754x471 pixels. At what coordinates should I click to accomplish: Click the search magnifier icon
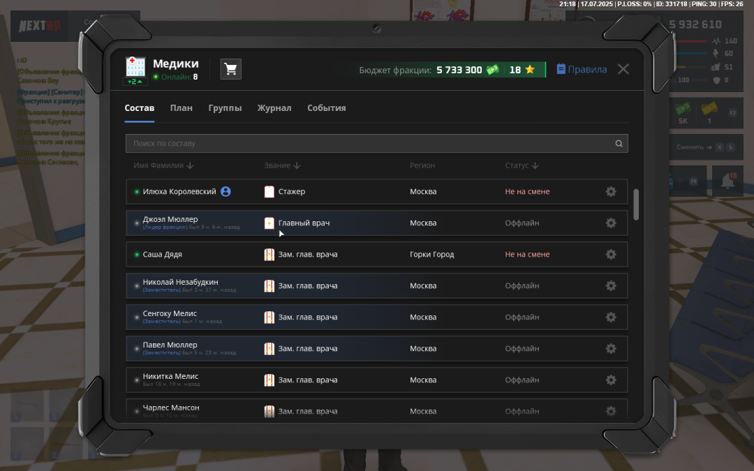(x=619, y=143)
